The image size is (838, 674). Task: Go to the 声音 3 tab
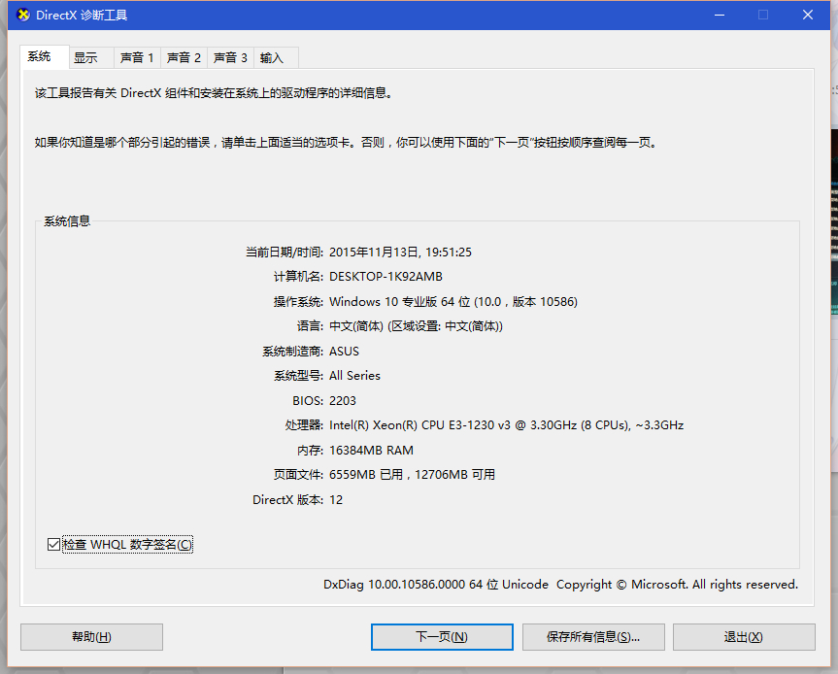[x=230, y=57]
